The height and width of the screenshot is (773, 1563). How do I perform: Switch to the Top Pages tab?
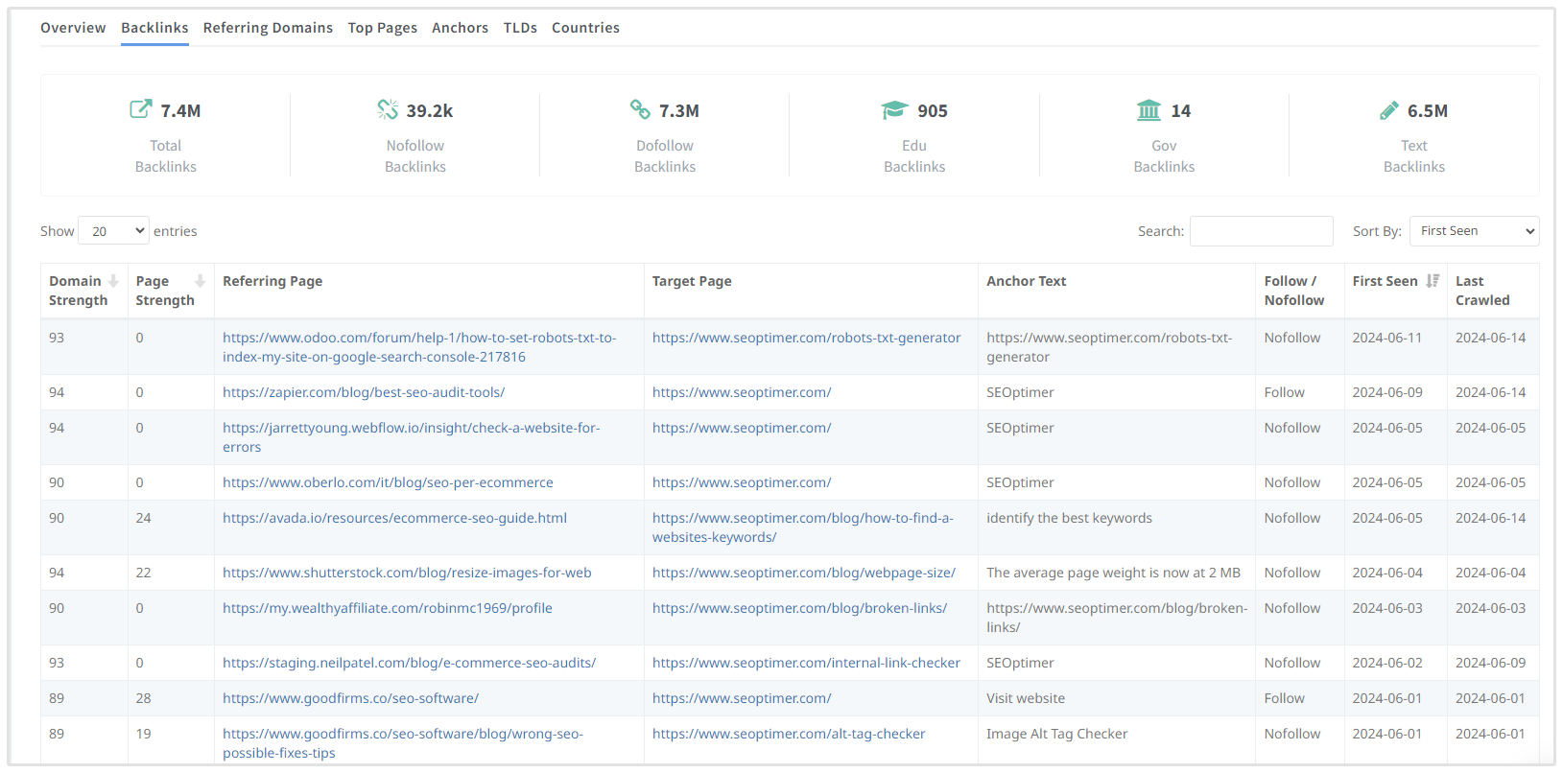coord(382,28)
